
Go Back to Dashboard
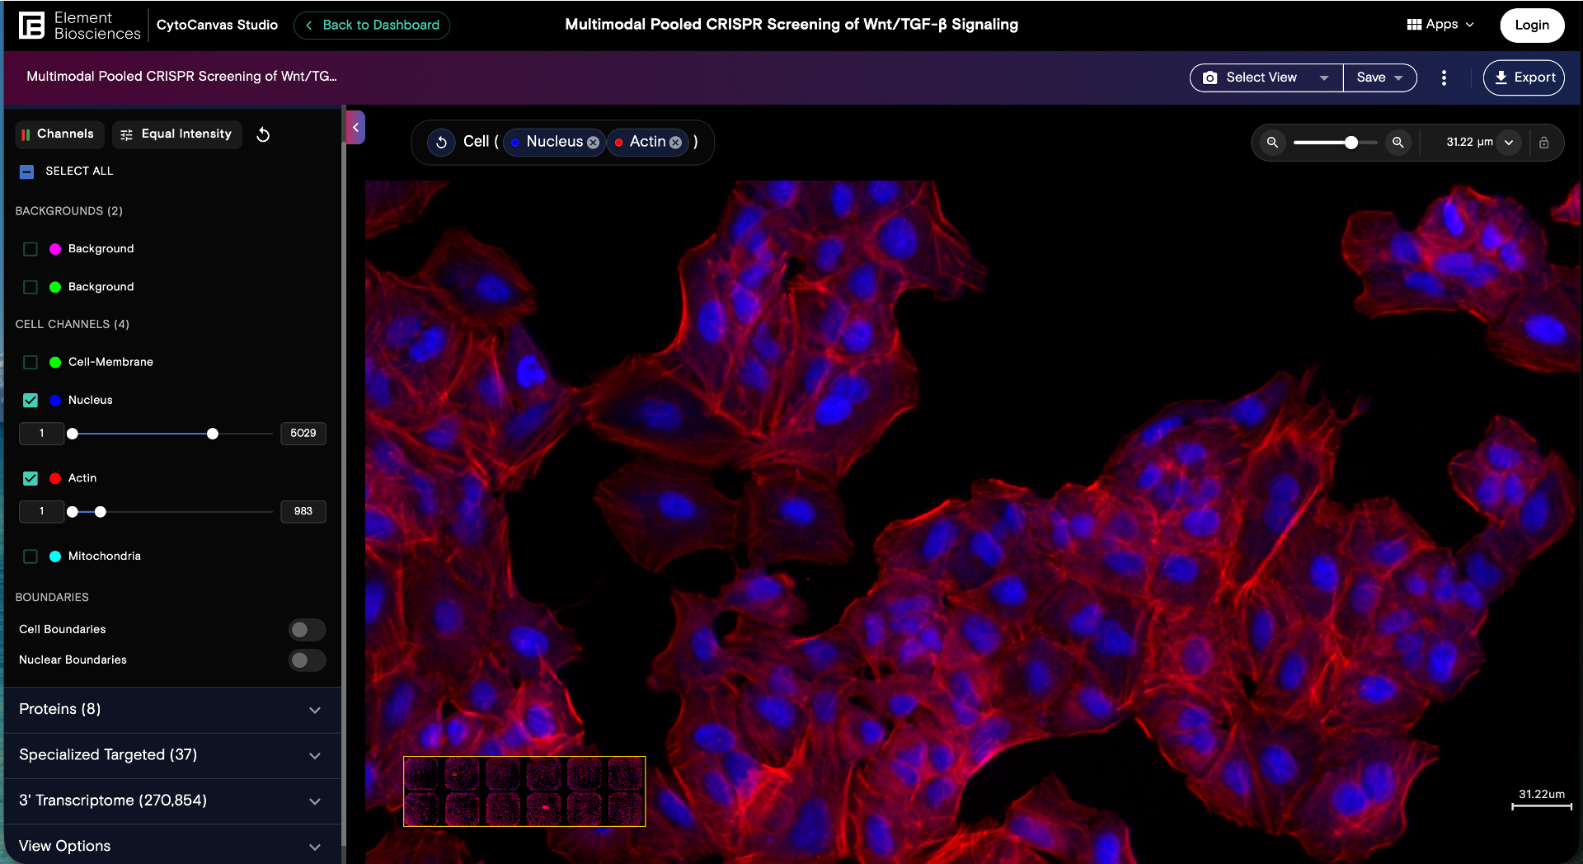(x=372, y=26)
